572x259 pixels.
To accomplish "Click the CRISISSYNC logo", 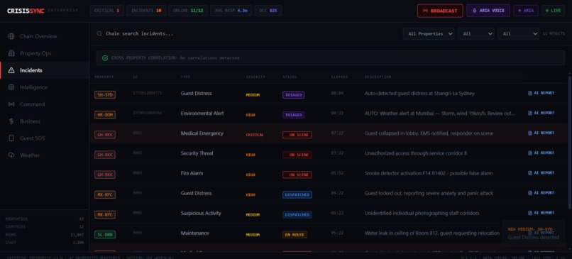I will coord(26,11).
